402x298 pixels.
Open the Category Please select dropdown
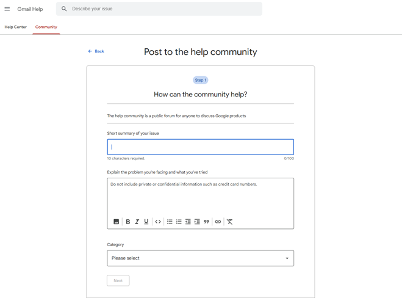point(201,258)
